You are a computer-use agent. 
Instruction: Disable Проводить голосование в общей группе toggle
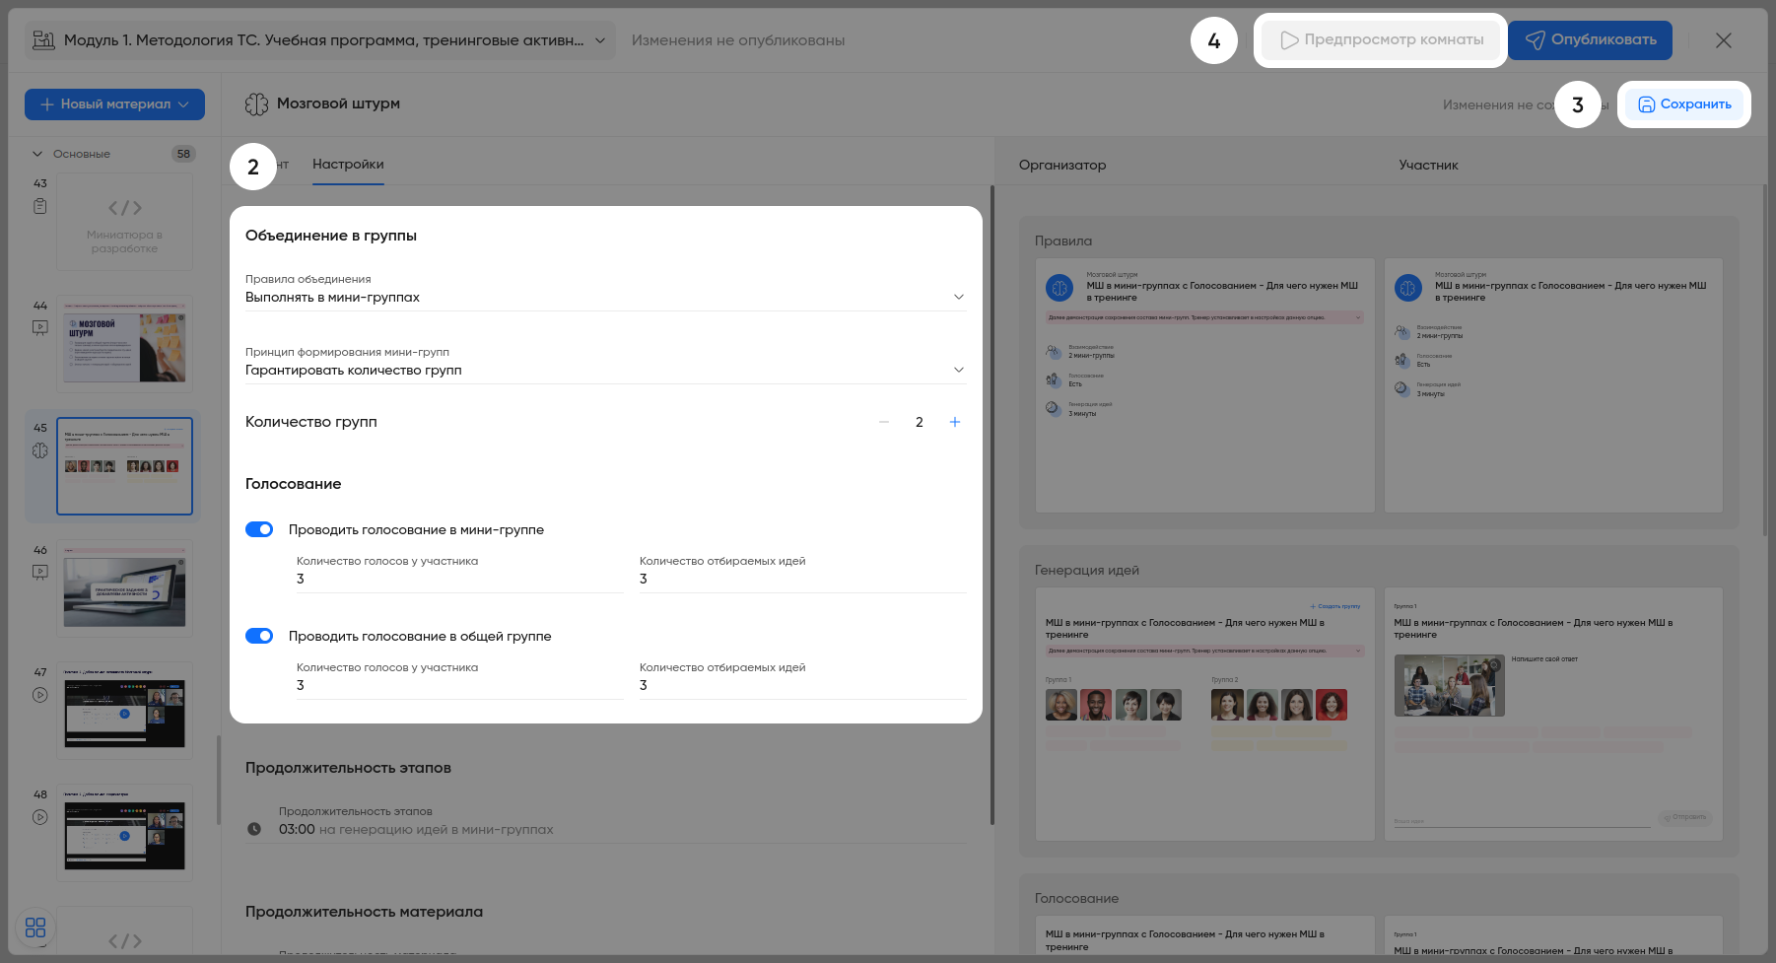[x=259, y=636]
